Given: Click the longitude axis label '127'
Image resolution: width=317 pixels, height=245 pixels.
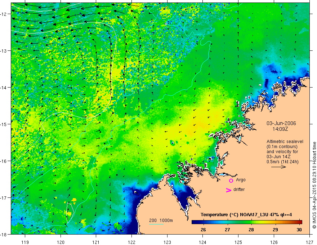Looking at the screenshot, I should tap(309, 242).
